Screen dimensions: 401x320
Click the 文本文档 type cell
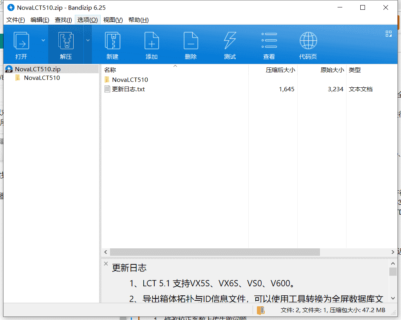361,89
